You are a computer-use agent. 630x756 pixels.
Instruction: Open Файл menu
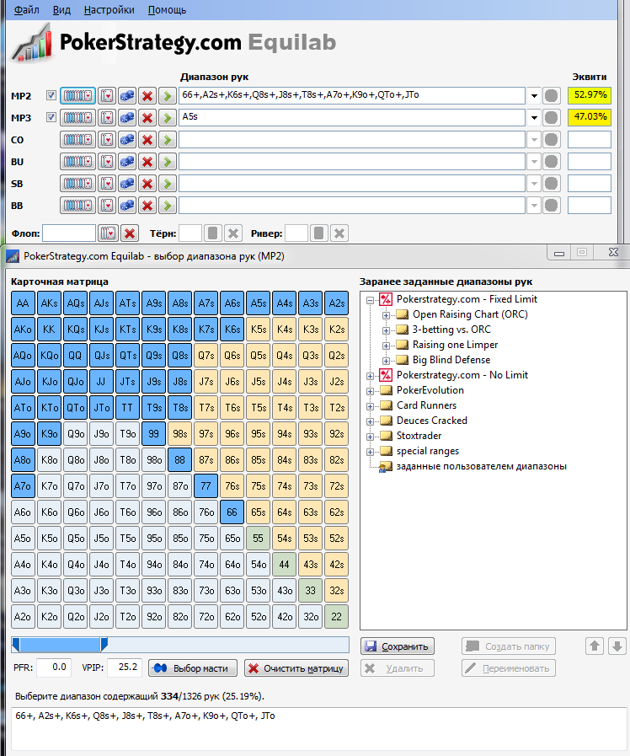[x=26, y=9]
